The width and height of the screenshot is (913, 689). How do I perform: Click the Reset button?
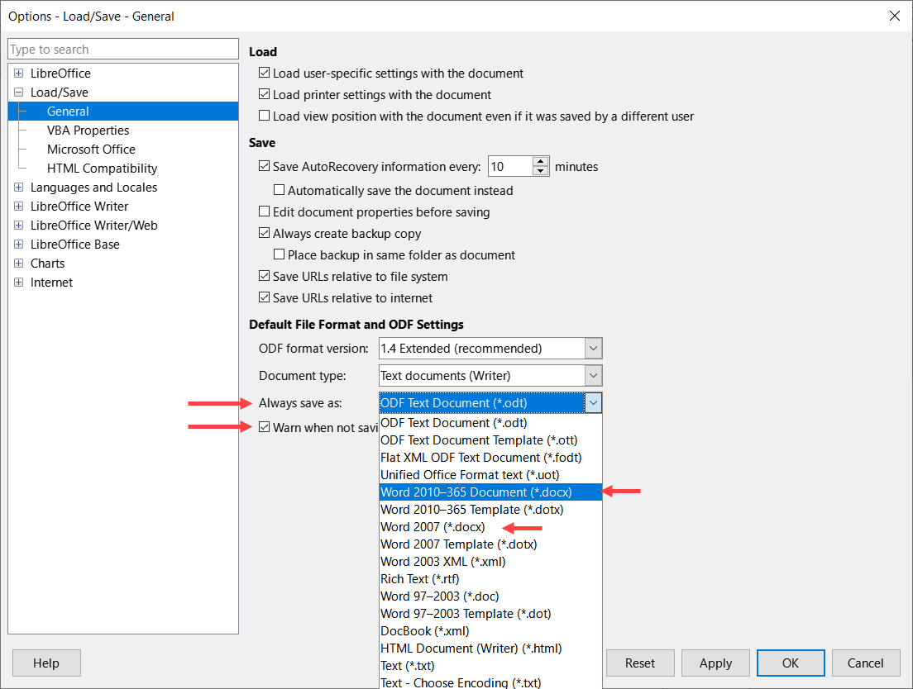pos(640,663)
